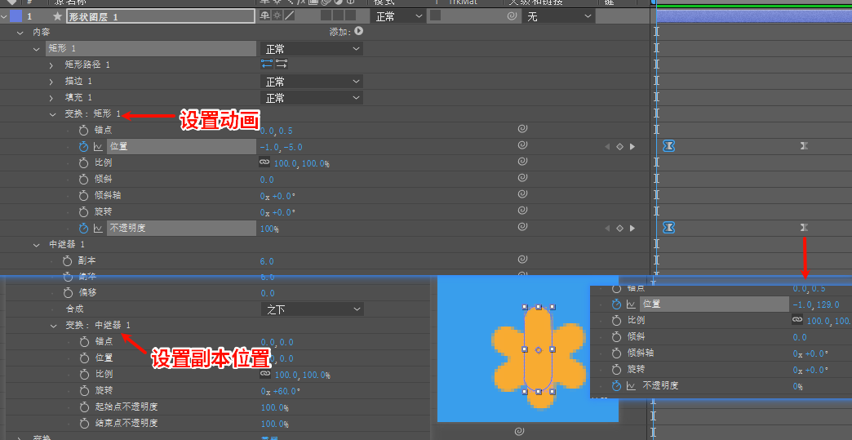Viewport: 852px width, 440px height.
Task: Open blend mode 正常 dropdown for 形状图层 1
Action: tap(397, 16)
